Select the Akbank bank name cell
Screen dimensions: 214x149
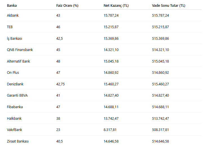point(13,15)
